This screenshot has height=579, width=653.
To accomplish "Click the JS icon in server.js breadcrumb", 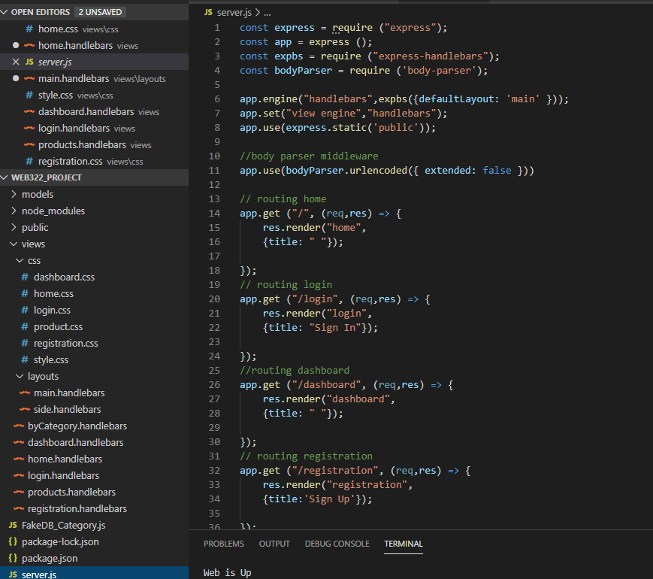I will pyautogui.click(x=208, y=13).
